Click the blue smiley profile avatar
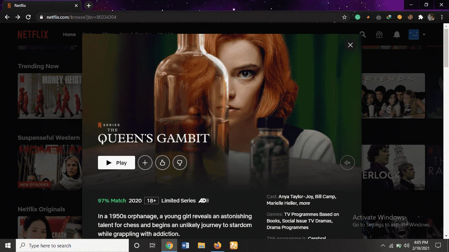Screen dimensions: 449x252 point(414,34)
